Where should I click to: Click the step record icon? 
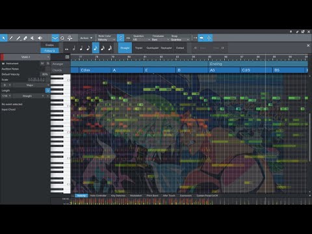(70, 38)
